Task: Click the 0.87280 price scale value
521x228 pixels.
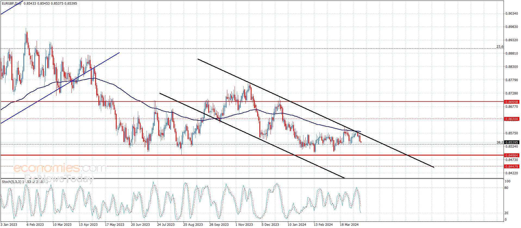Action: click(511, 93)
